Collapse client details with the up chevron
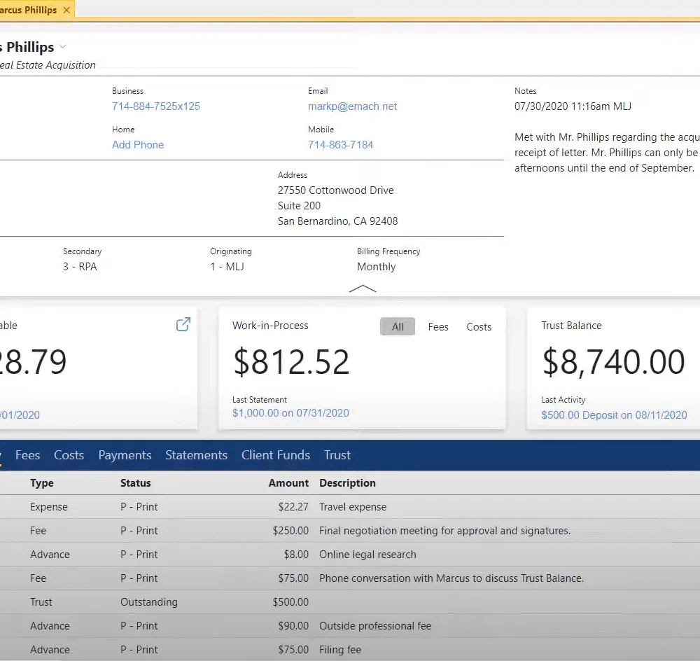700x661 pixels. [x=363, y=288]
